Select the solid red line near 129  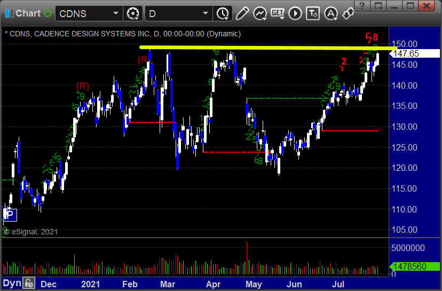point(350,131)
